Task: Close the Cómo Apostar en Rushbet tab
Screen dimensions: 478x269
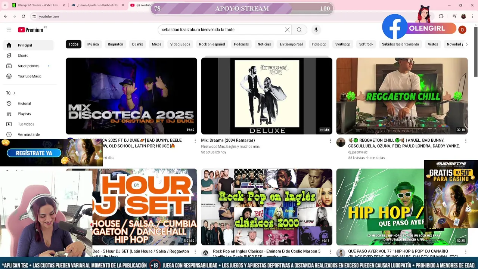Action: click(123, 5)
